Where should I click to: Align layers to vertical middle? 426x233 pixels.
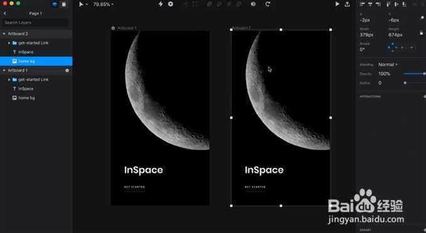(397, 4)
